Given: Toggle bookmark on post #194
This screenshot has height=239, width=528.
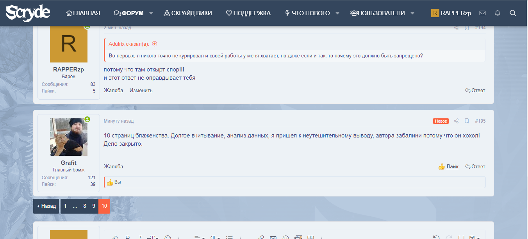Looking at the screenshot, I should point(466,28).
